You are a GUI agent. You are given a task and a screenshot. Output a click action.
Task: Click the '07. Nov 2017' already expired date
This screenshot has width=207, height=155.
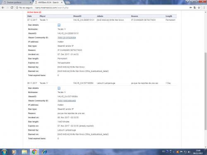click(x=75, y=126)
